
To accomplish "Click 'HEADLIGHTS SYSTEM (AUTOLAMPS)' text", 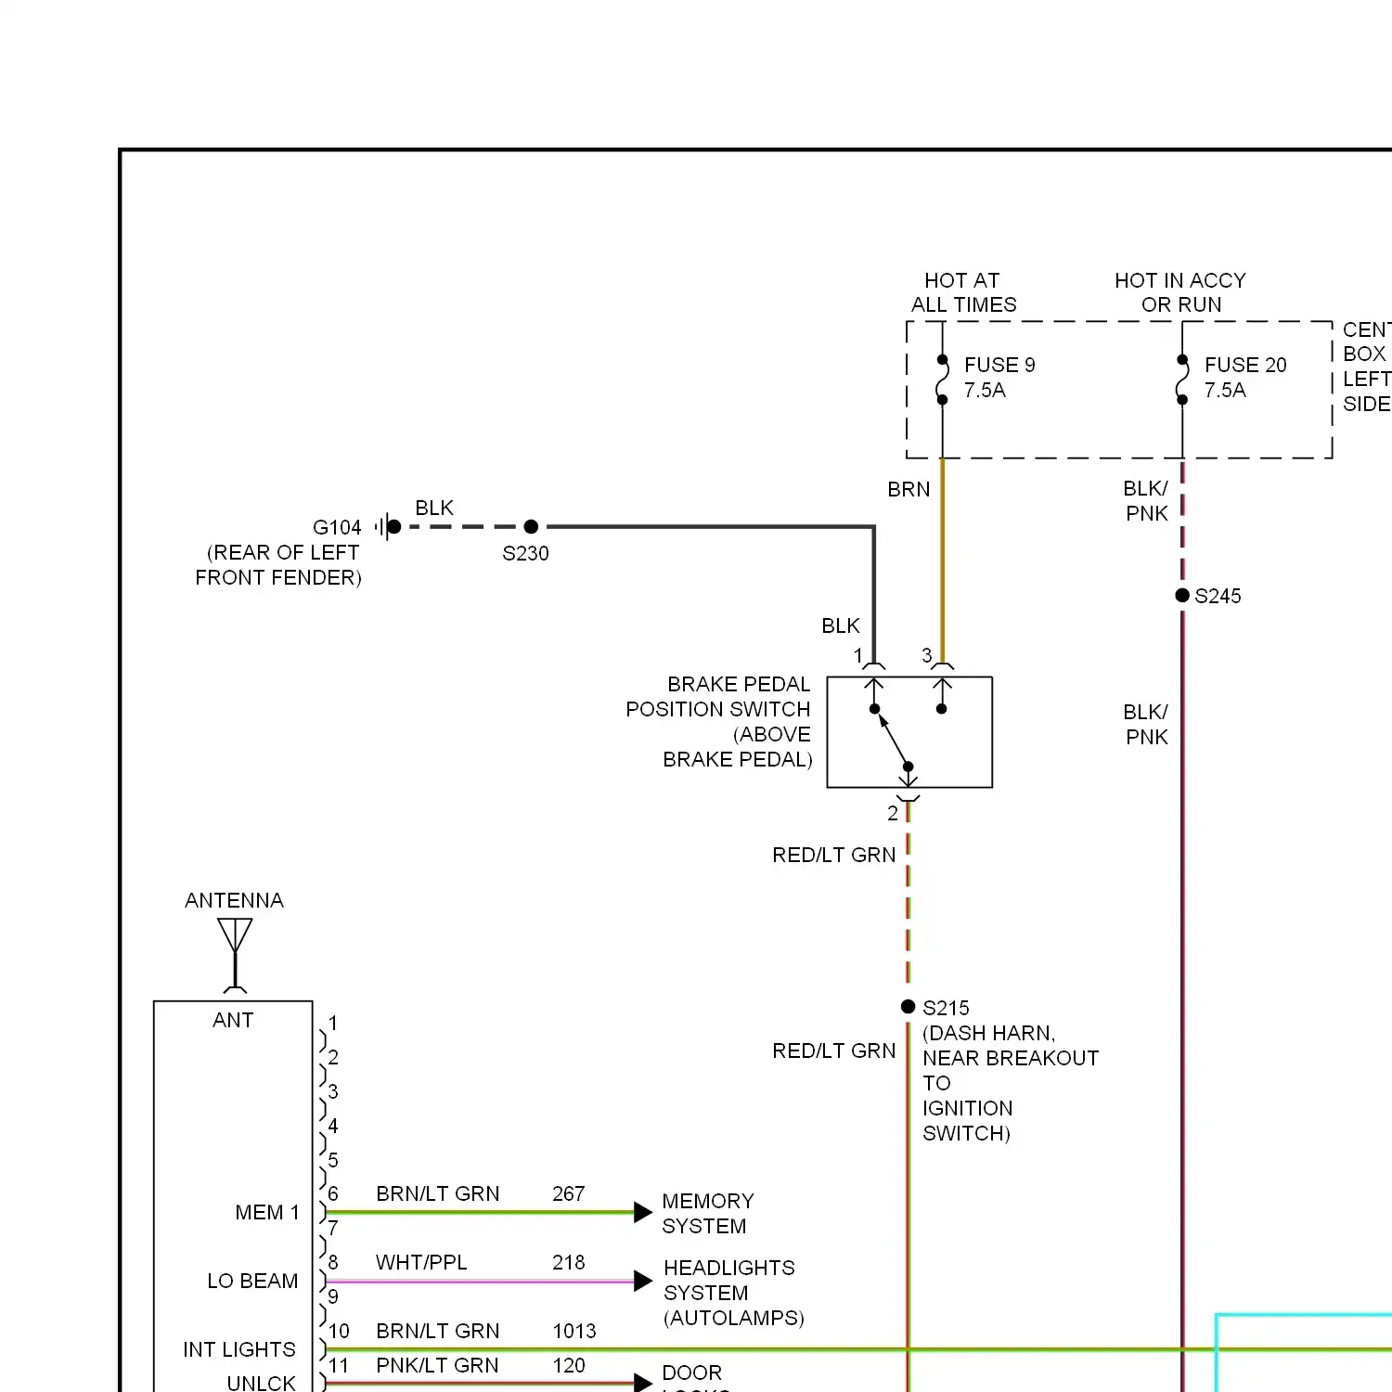I will [733, 1293].
